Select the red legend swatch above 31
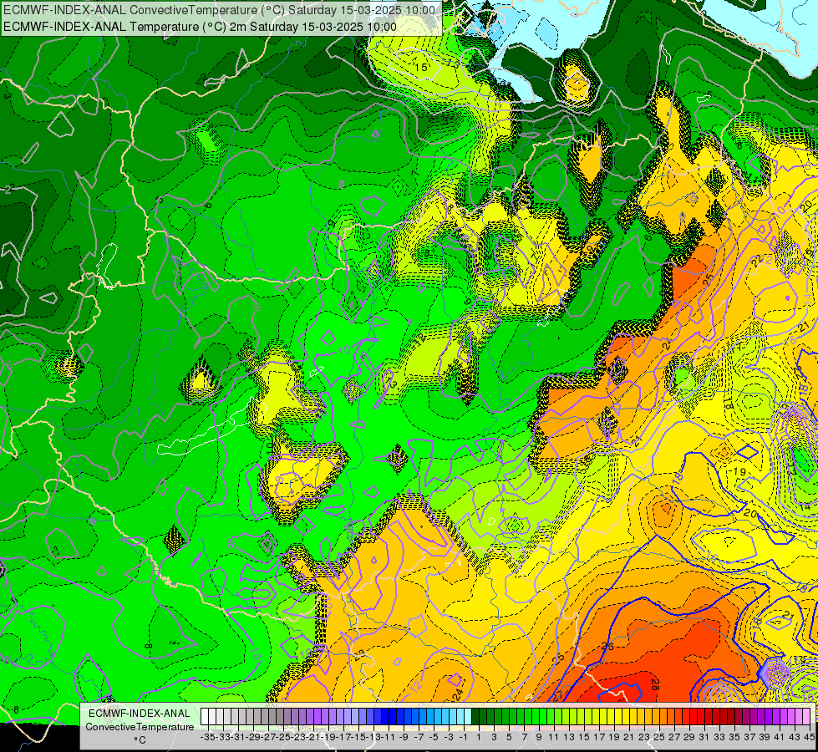The width and height of the screenshot is (818, 752). tap(701, 716)
